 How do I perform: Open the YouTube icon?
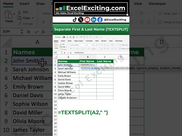pyautogui.click(x=87, y=20)
